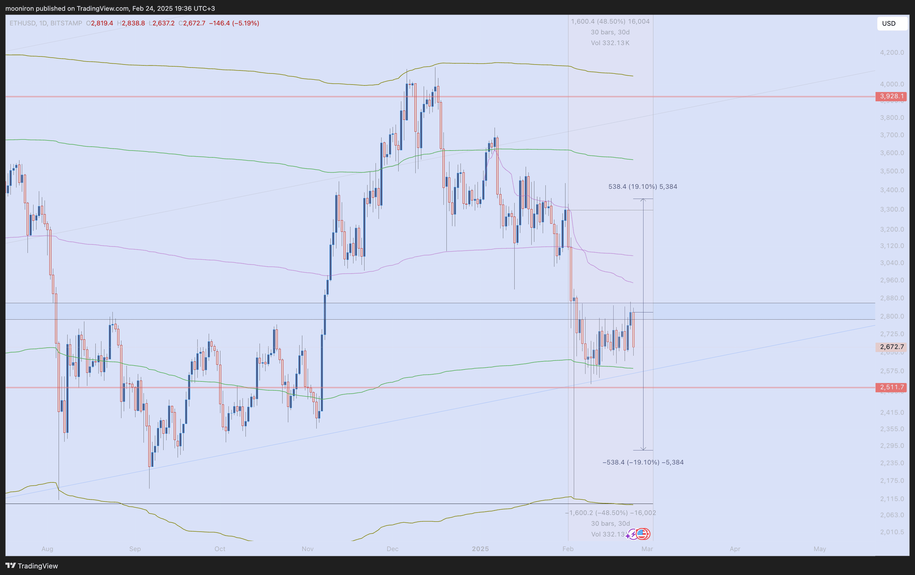The height and width of the screenshot is (575, 915).
Task: Select the 538.4 (19.10%) upper measurement label
Action: (x=643, y=186)
